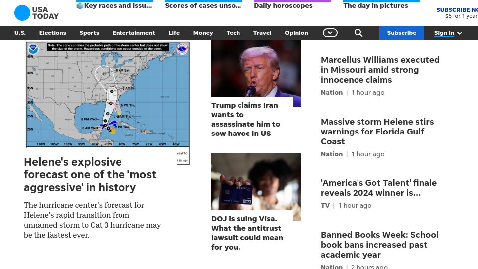478x269 pixels.
Task: Open the Sign In dropdown
Action: coord(448,33)
